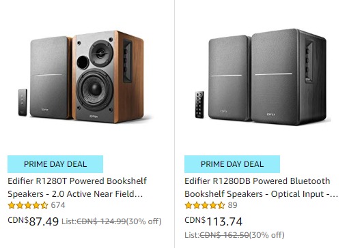Screen dimensions: 349x248
Task: Click the 30% off label under CDN$113.74
Action: [267, 235]
